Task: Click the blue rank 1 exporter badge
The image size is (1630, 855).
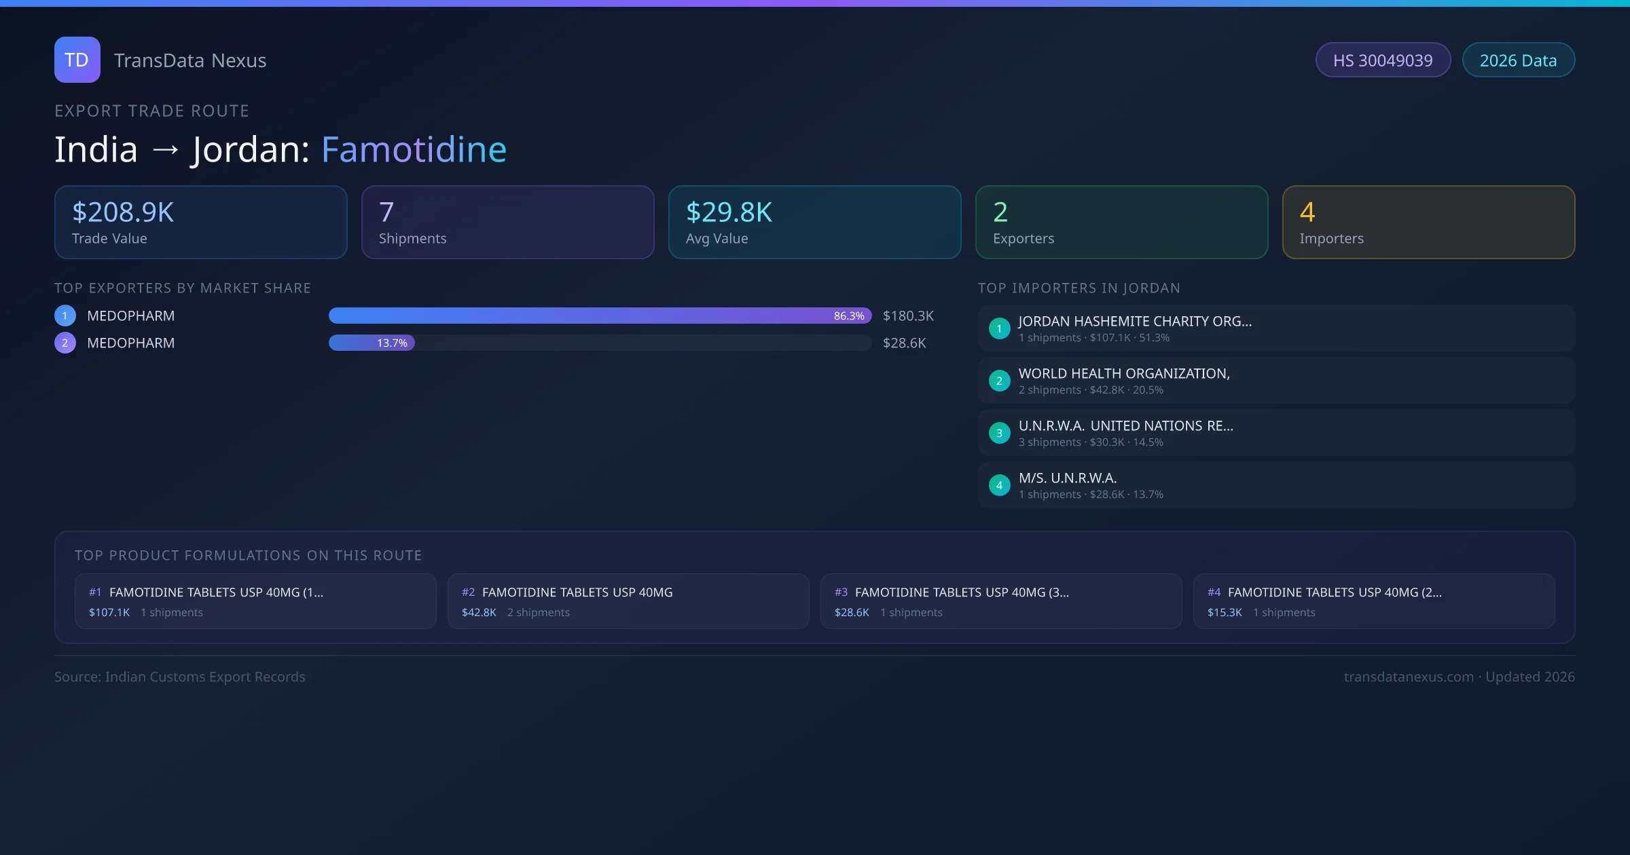Action: [x=65, y=316]
